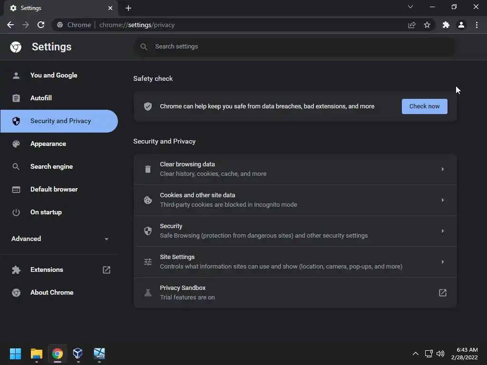Open Appearance settings section

[x=59, y=144]
